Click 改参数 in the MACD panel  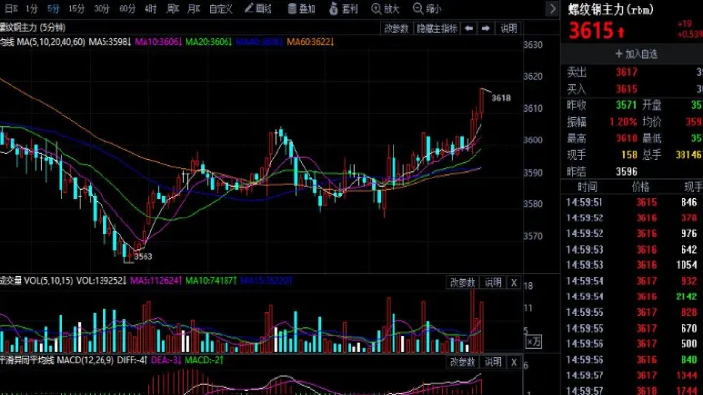click(x=461, y=362)
